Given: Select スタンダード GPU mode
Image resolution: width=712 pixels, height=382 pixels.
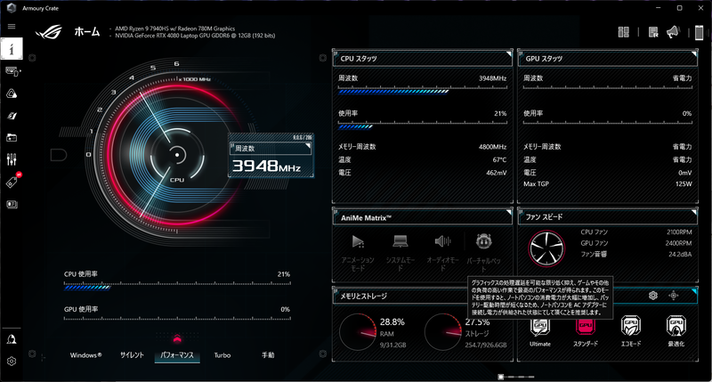Looking at the screenshot, I should (x=586, y=332).
